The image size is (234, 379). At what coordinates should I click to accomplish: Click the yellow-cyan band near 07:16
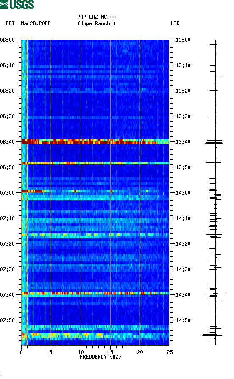pyautogui.click(x=95, y=235)
